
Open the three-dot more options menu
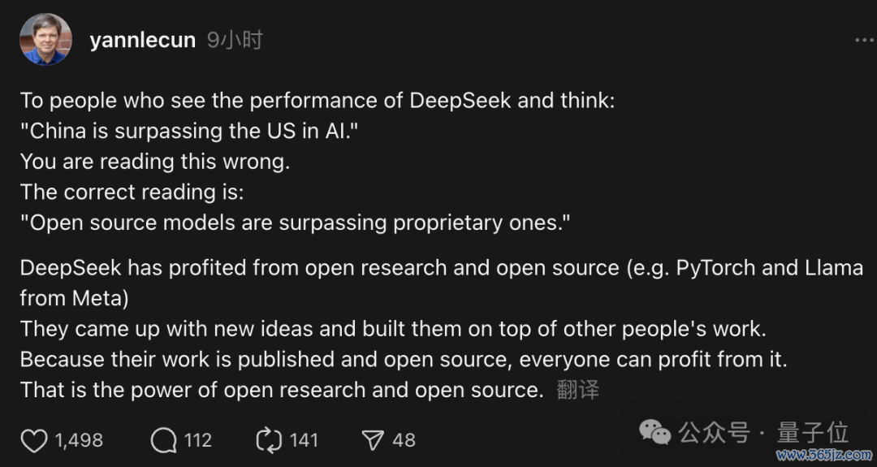click(865, 41)
